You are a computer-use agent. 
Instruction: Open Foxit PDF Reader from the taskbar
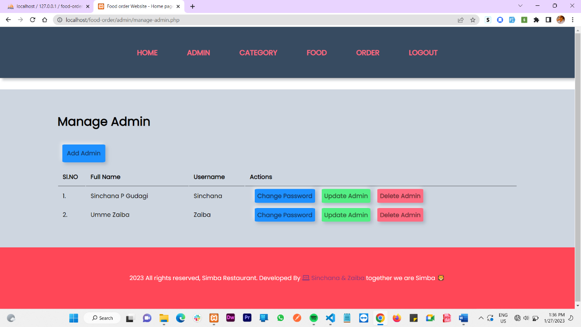tap(446, 318)
